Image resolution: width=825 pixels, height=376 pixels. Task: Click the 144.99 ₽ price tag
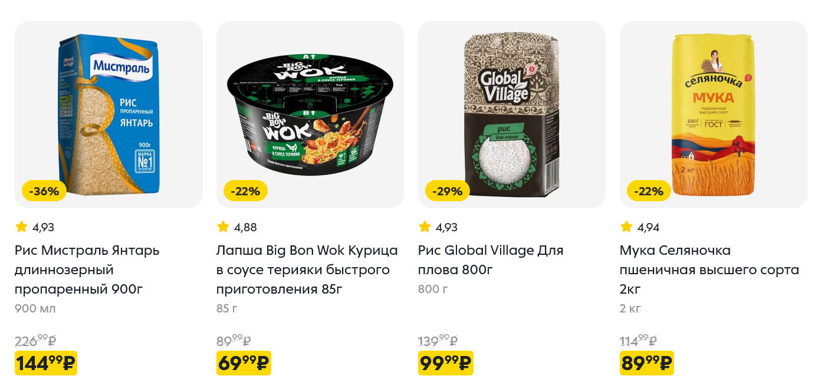(46, 363)
